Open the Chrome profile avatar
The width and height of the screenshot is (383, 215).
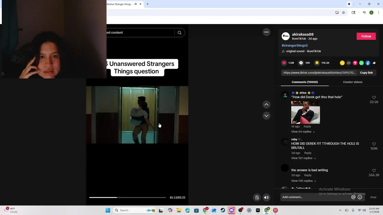371,13
